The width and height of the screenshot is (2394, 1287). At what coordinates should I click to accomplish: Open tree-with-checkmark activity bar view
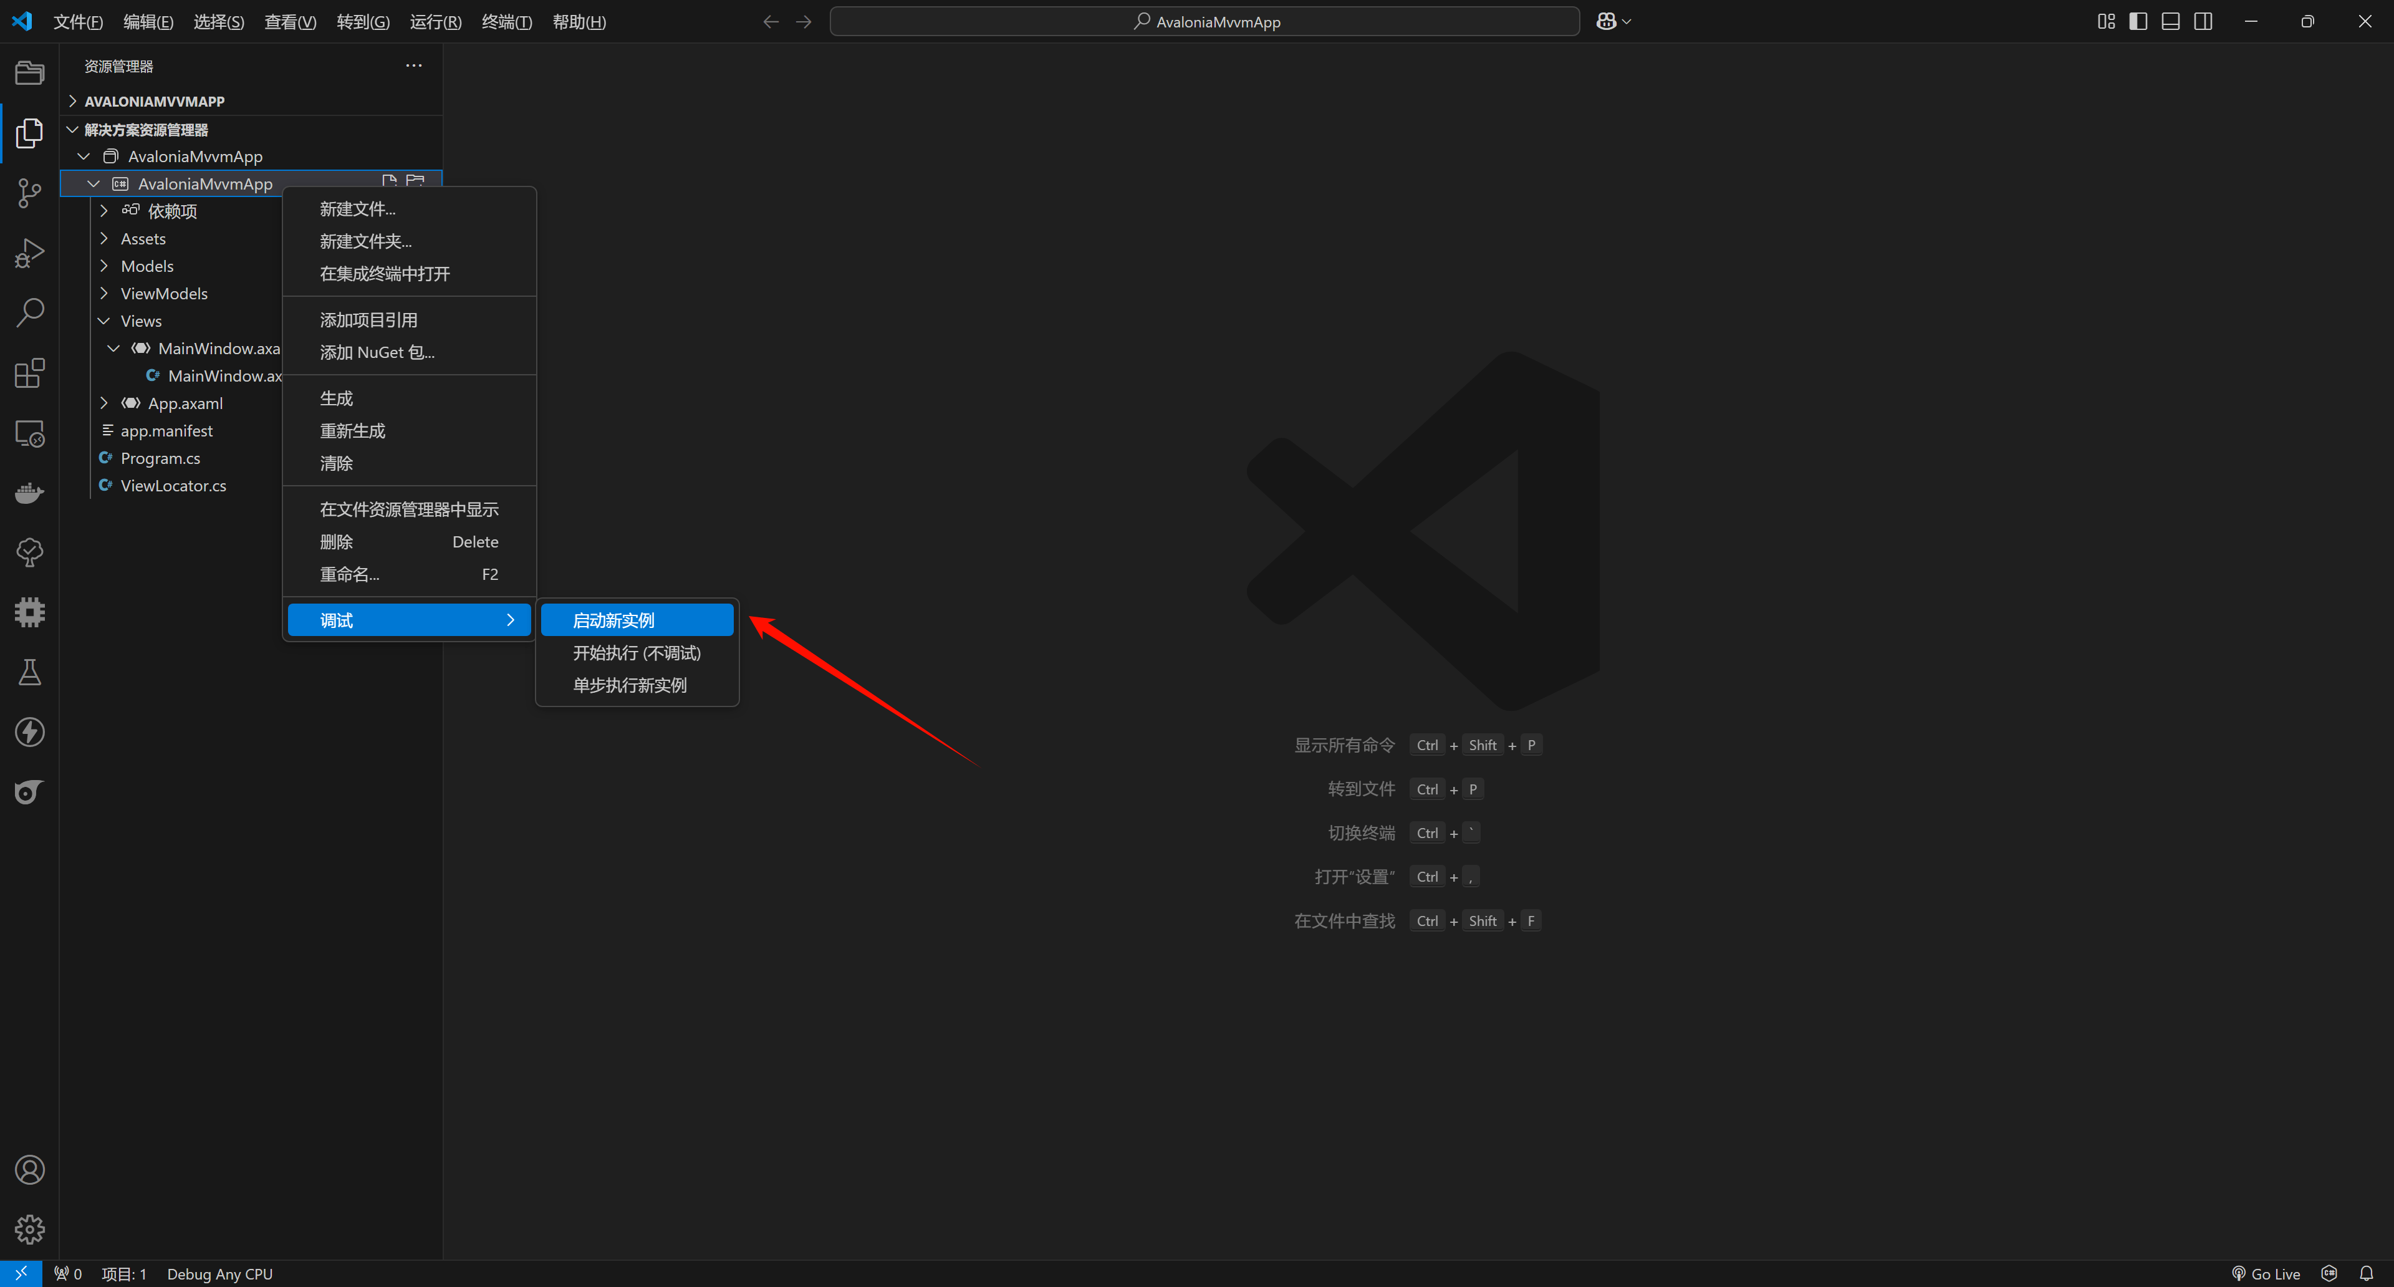[x=30, y=552]
